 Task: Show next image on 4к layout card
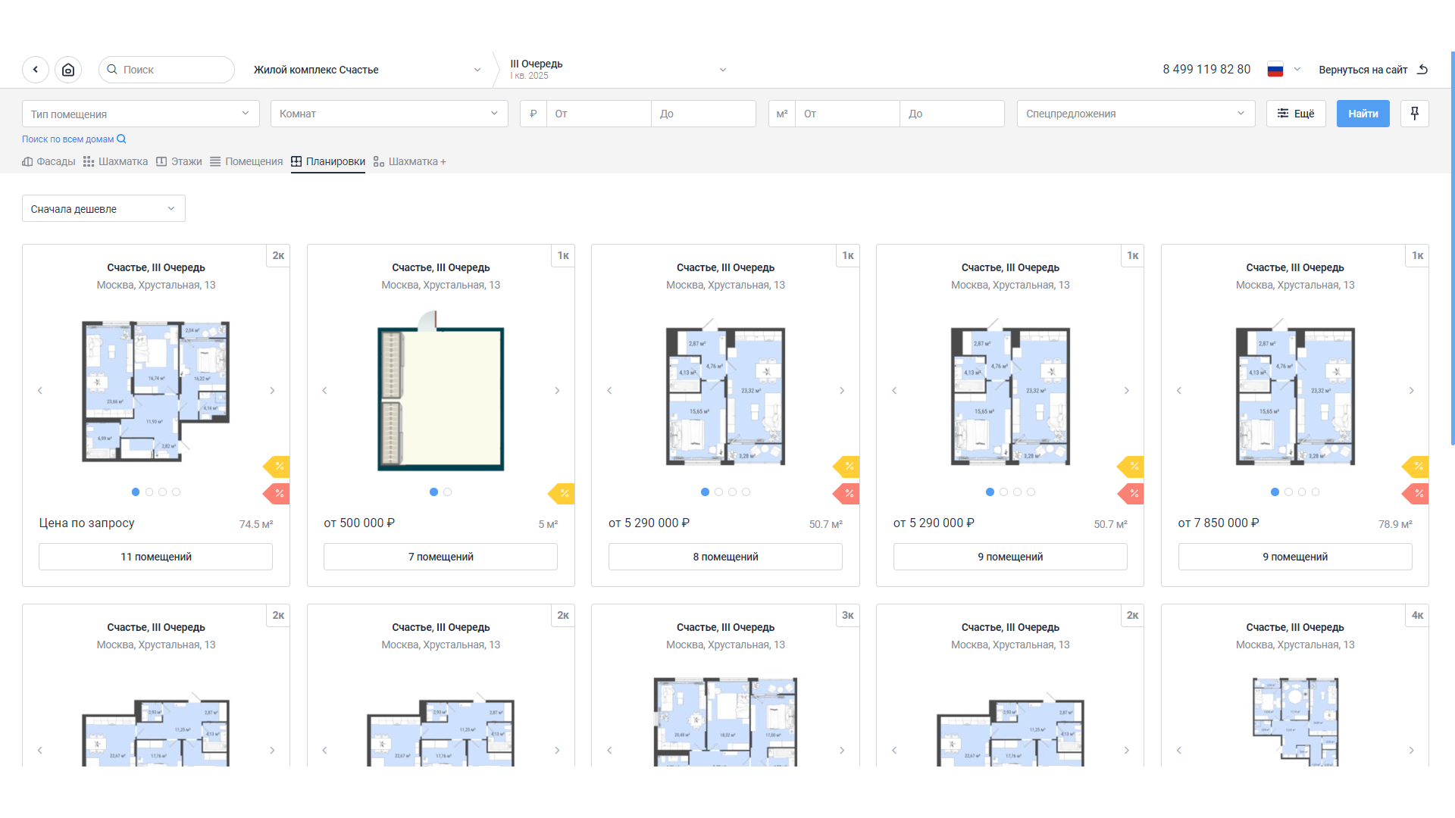tap(1411, 751)
